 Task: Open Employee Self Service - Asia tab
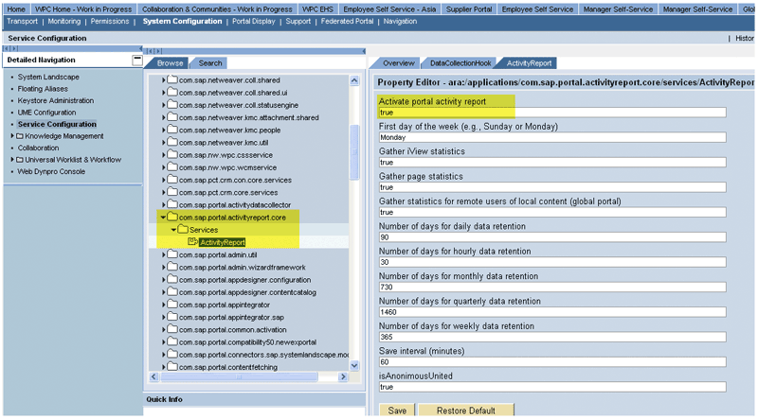click(389, 9)
